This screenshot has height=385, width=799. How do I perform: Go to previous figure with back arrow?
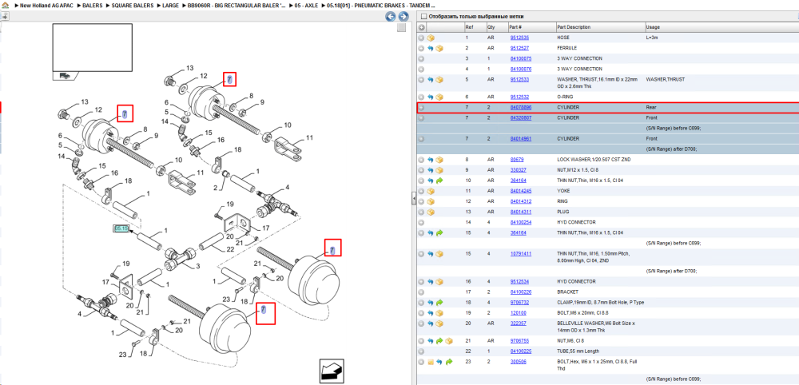pos(391,16)
